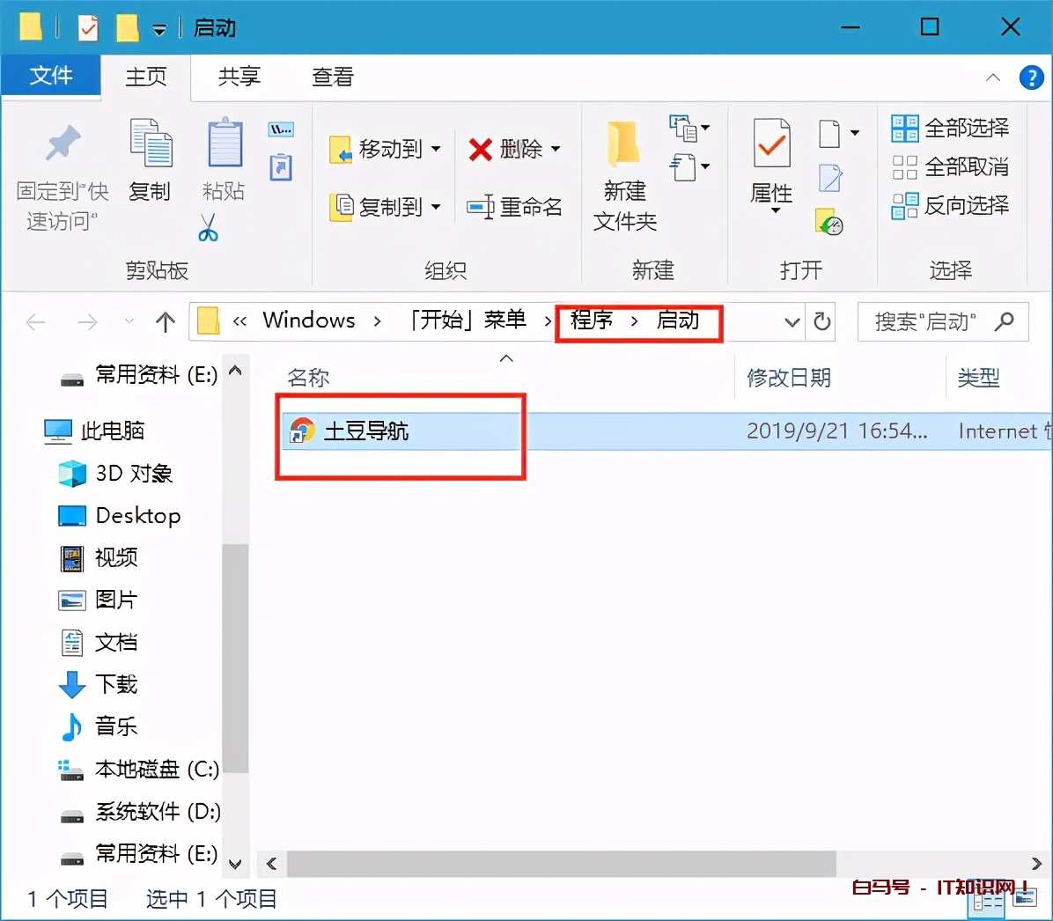Image resolution: width=1053 pixels, height=921 pixels.
Task: Click the 复制 (Copy) icon
Action: point(150,145)
